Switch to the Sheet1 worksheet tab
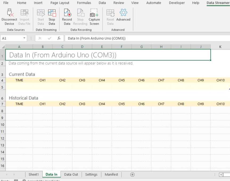Image resolution: width=230 pixels, height=181 pixels. coord(34,175)
